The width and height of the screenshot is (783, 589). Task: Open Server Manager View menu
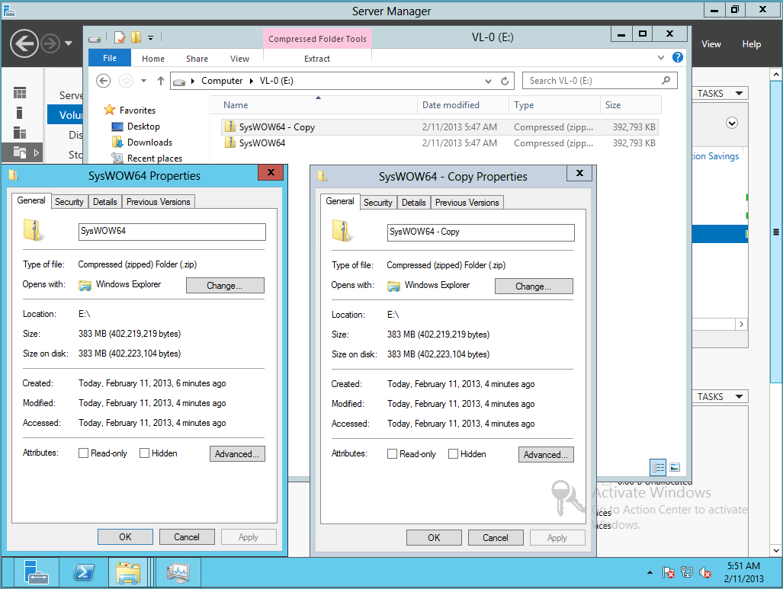pos(711,44)
